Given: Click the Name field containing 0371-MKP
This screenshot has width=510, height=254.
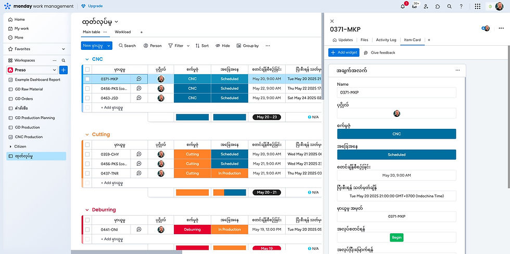Looking at the screenshot, I should 397,92.
